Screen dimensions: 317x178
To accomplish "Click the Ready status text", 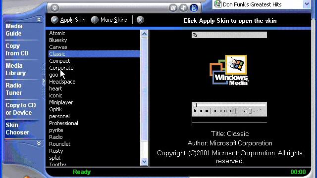I will pyautogui.click(x=82, y=172).
